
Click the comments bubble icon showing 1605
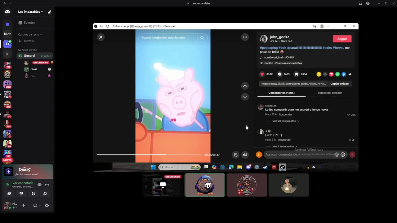point(279,74)
